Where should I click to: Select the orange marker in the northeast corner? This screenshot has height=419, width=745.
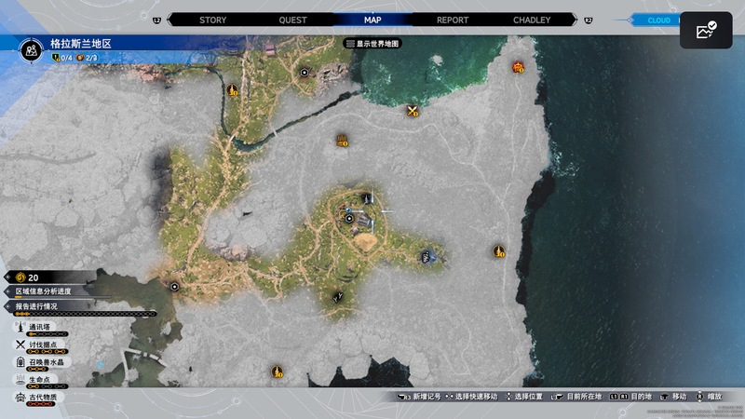(518, 66)
